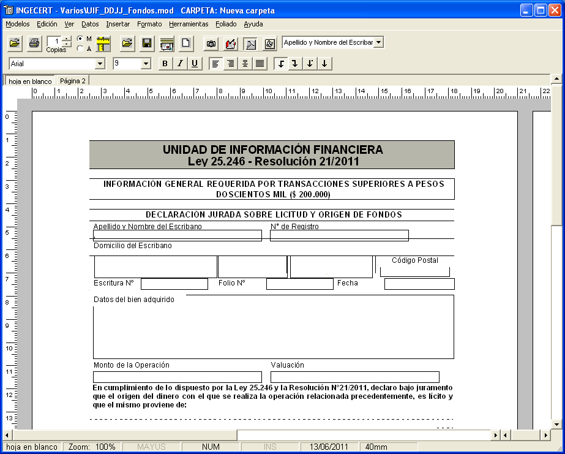
Task: Open the Formato menu
Action: [x=149, y=24]
